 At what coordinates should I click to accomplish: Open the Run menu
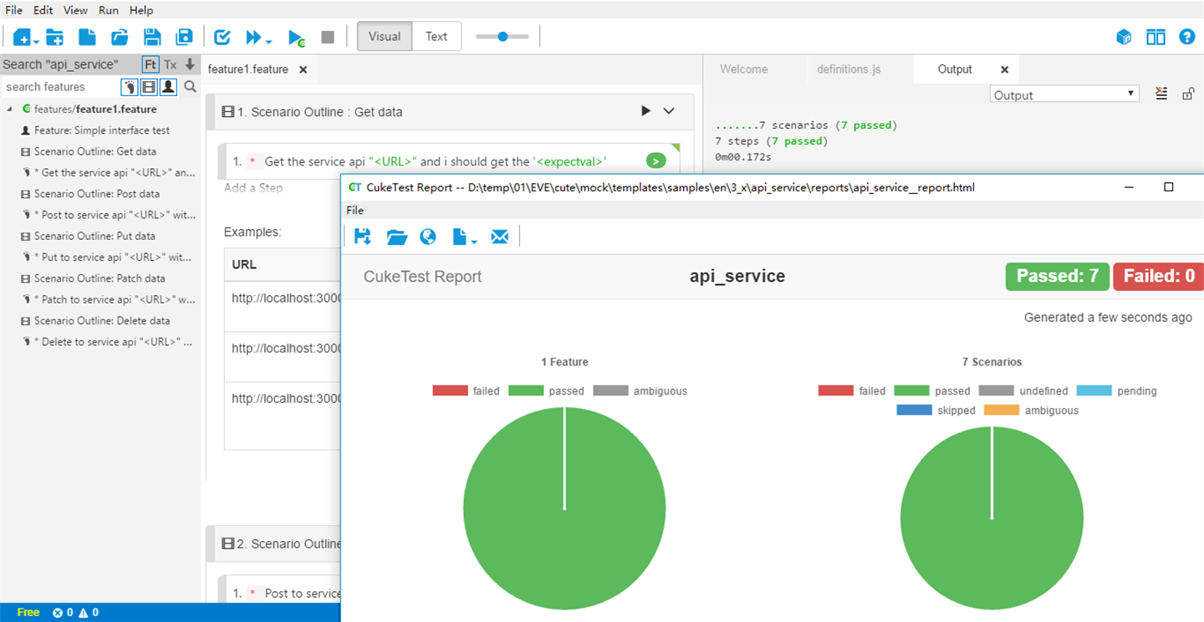coord(109,10)
